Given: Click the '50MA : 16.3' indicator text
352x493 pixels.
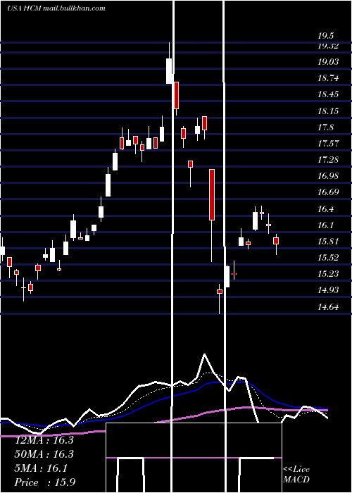Looking at the screenshot, I should [x=44, y=454].
